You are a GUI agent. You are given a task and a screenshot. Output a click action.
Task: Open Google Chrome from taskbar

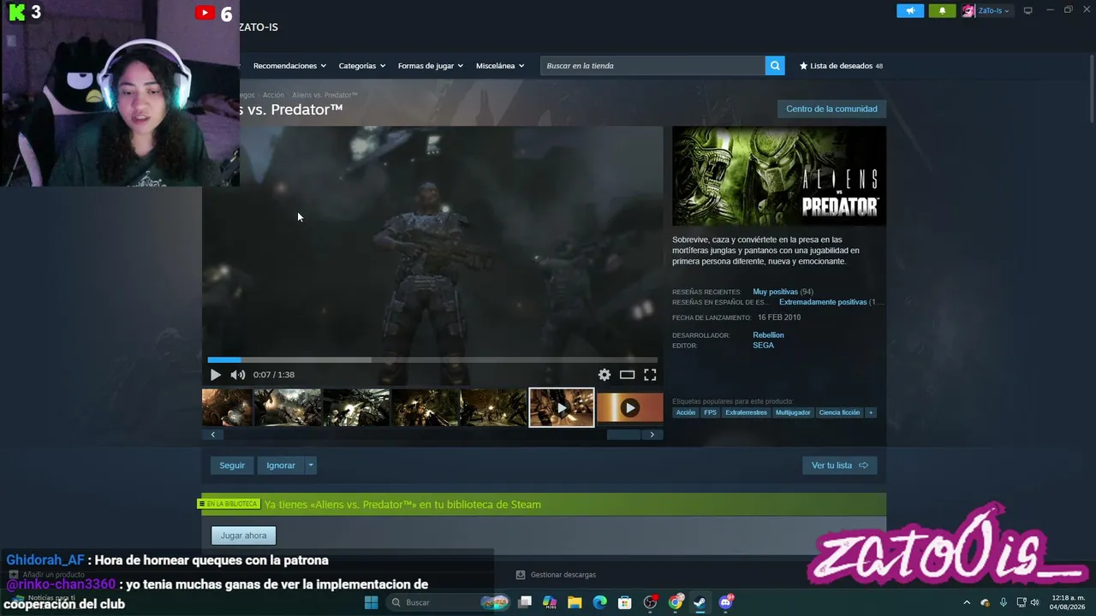coord(676,602)
